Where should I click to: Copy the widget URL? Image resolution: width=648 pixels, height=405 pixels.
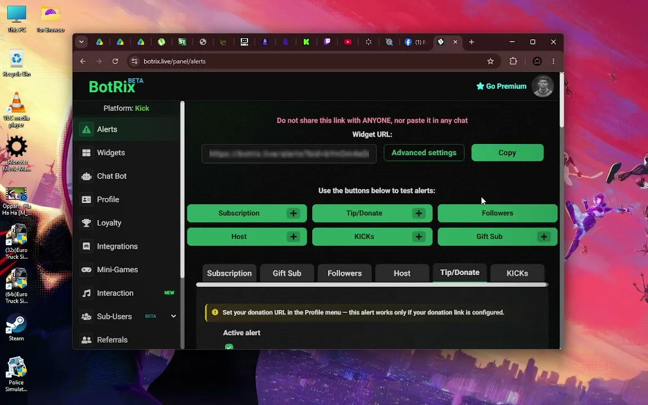[507, 153]
